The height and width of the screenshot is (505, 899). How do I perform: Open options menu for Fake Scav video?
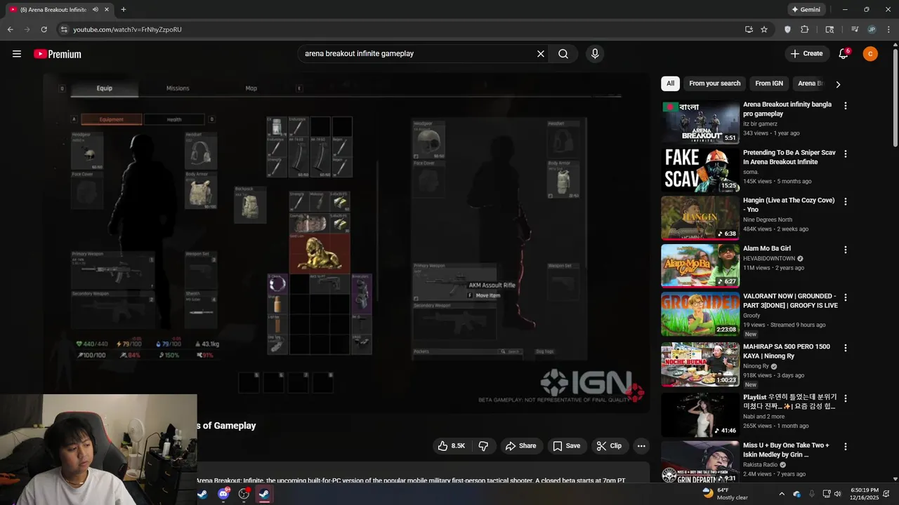(x=845, y=154)
